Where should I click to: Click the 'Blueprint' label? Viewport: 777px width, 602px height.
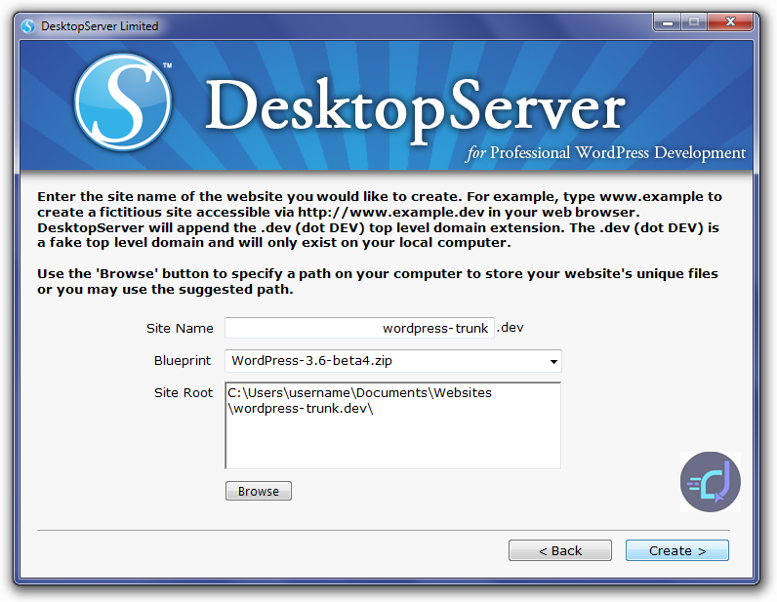pos(183,361)
